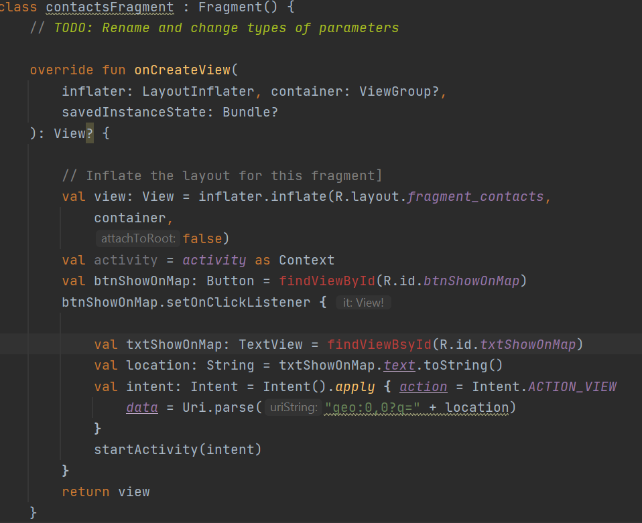Click the geo:0,0?q= string literal
This screenshot has width=642, height=523.
pyautogui.click(x=372, y=408)
